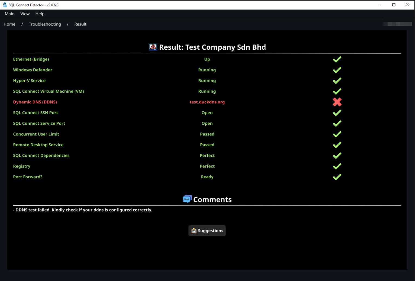Open the Help menu
415x281 pixels.
pos(40,14)
